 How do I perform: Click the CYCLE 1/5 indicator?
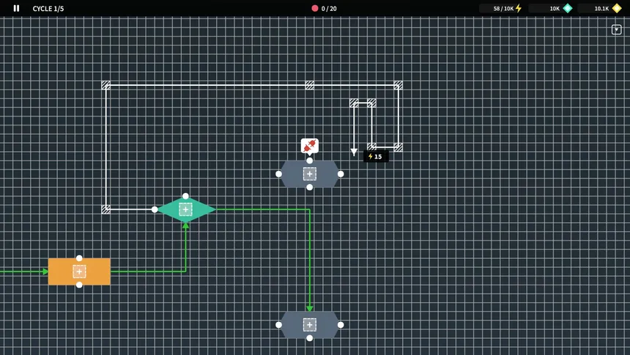[x=48, y=9]
